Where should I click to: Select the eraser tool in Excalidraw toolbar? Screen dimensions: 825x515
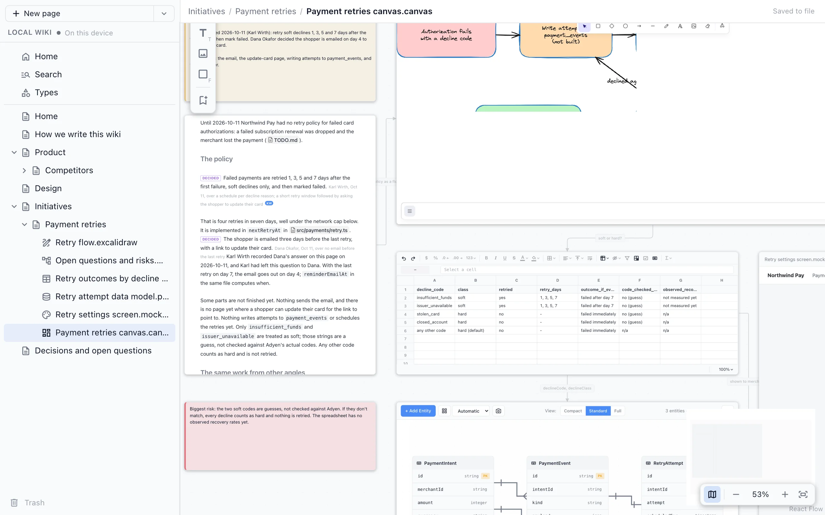pos(707,26)
